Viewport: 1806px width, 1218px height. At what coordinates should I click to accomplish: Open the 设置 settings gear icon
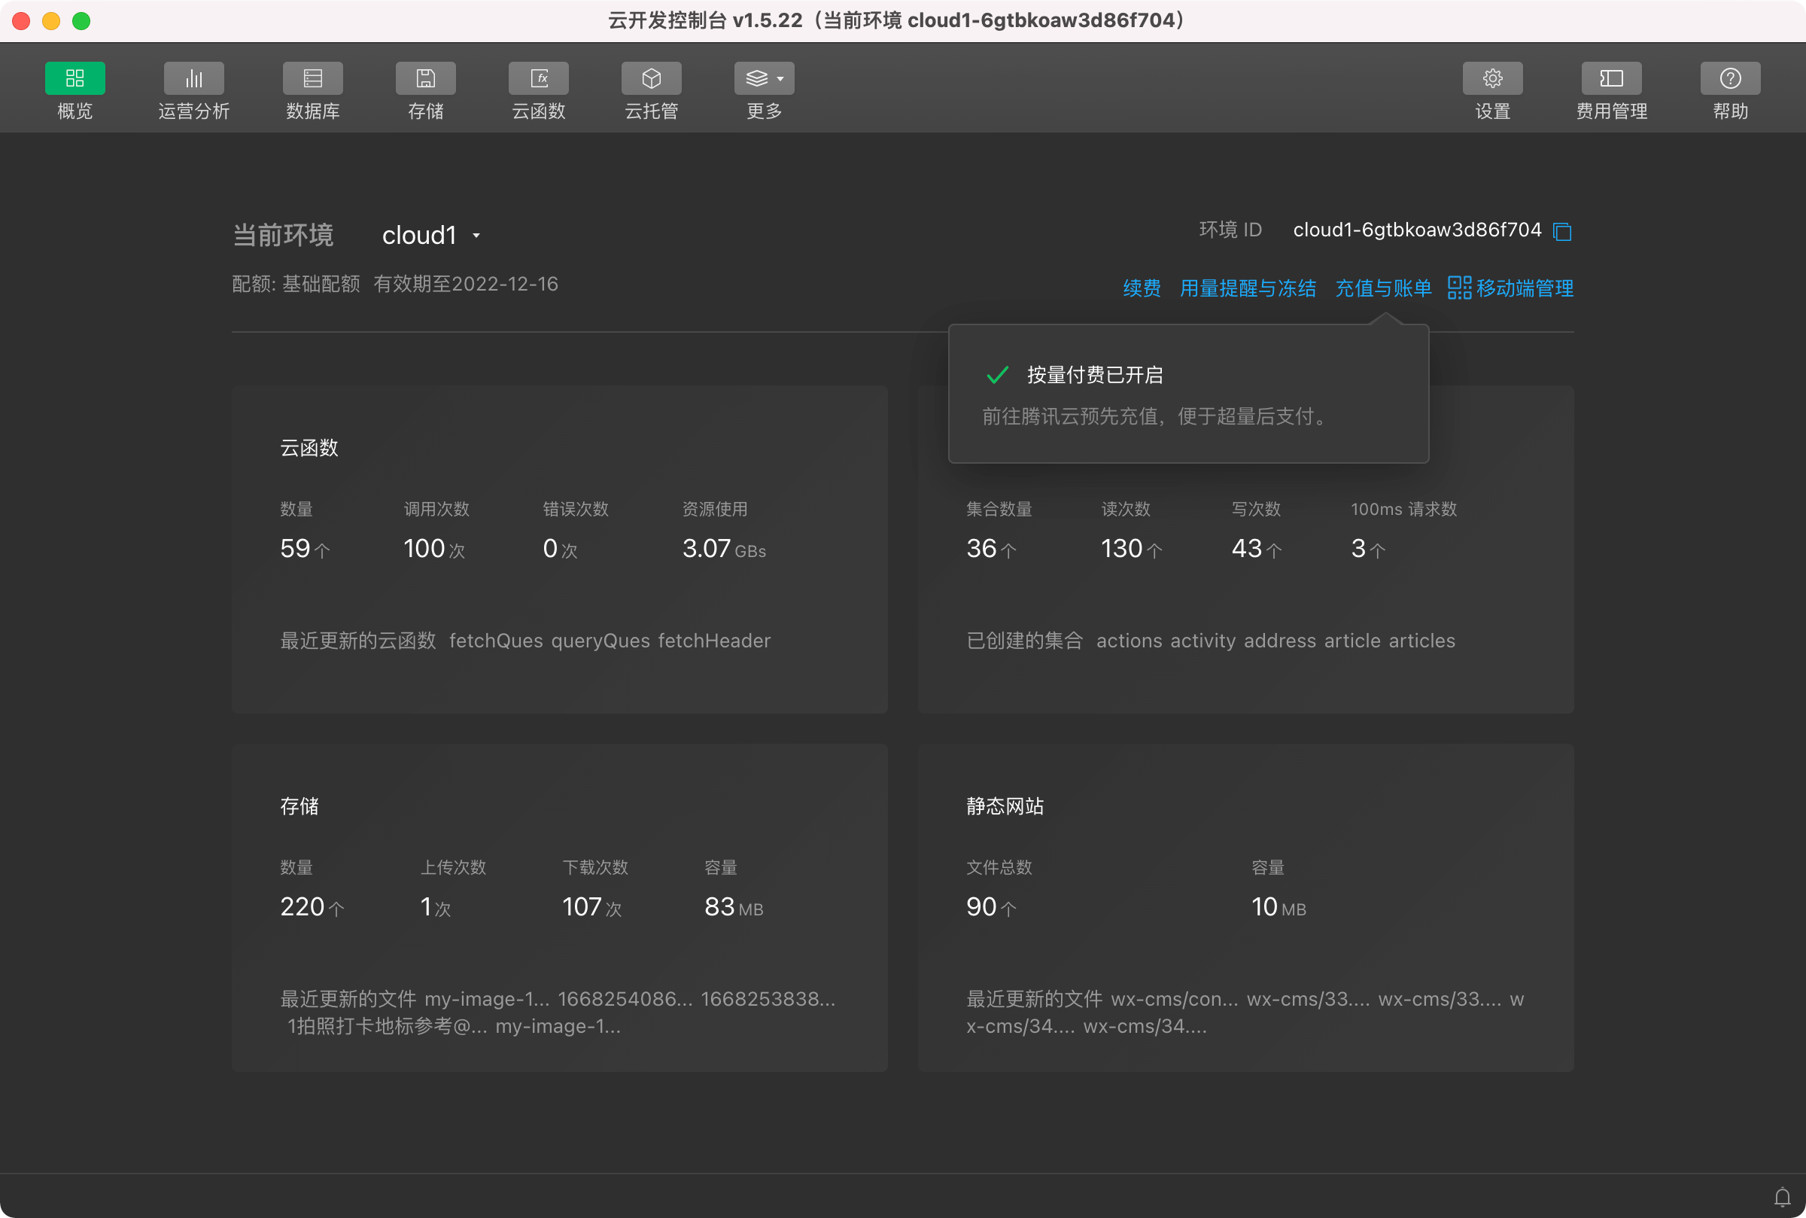point(1491,78)
